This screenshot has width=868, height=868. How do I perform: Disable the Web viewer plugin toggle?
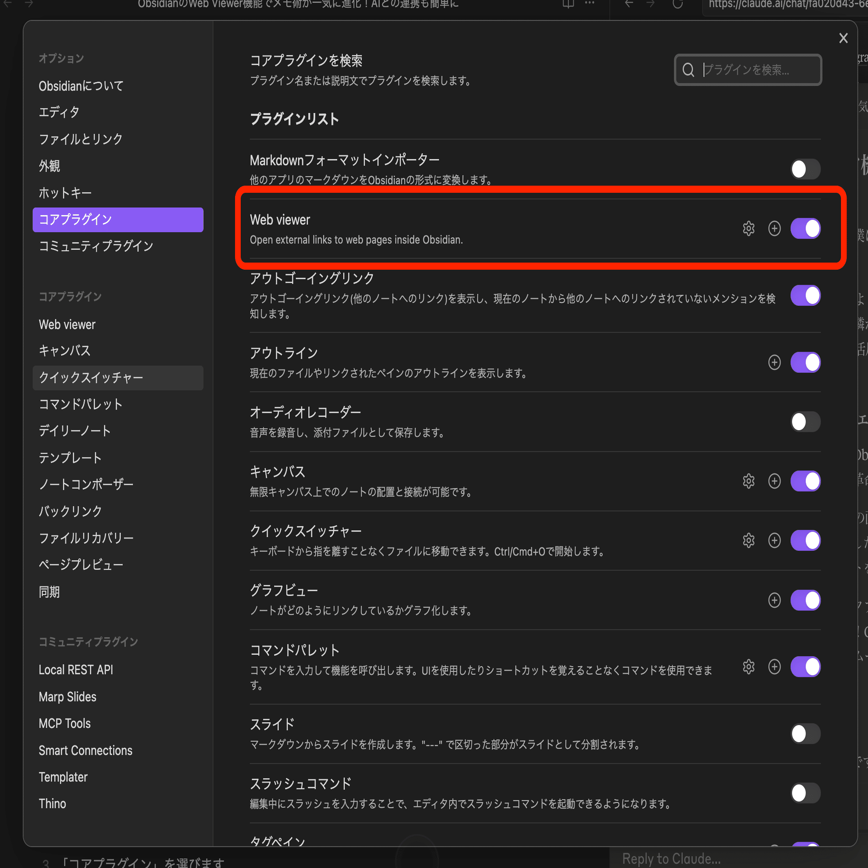pyautogui.click(x=805, y=228)
